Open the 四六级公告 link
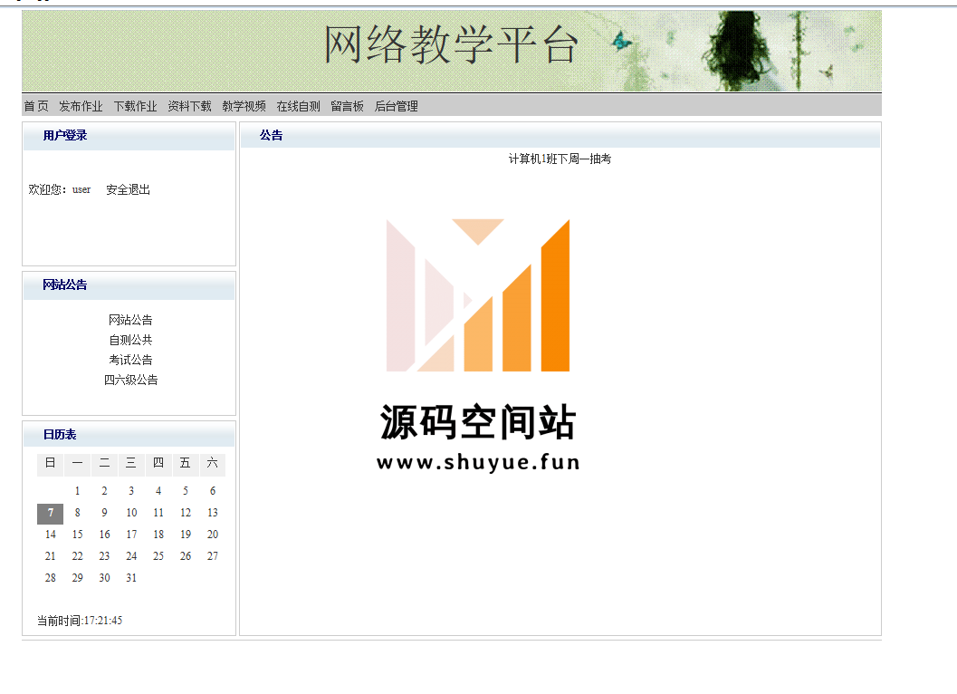 [130, 380]
